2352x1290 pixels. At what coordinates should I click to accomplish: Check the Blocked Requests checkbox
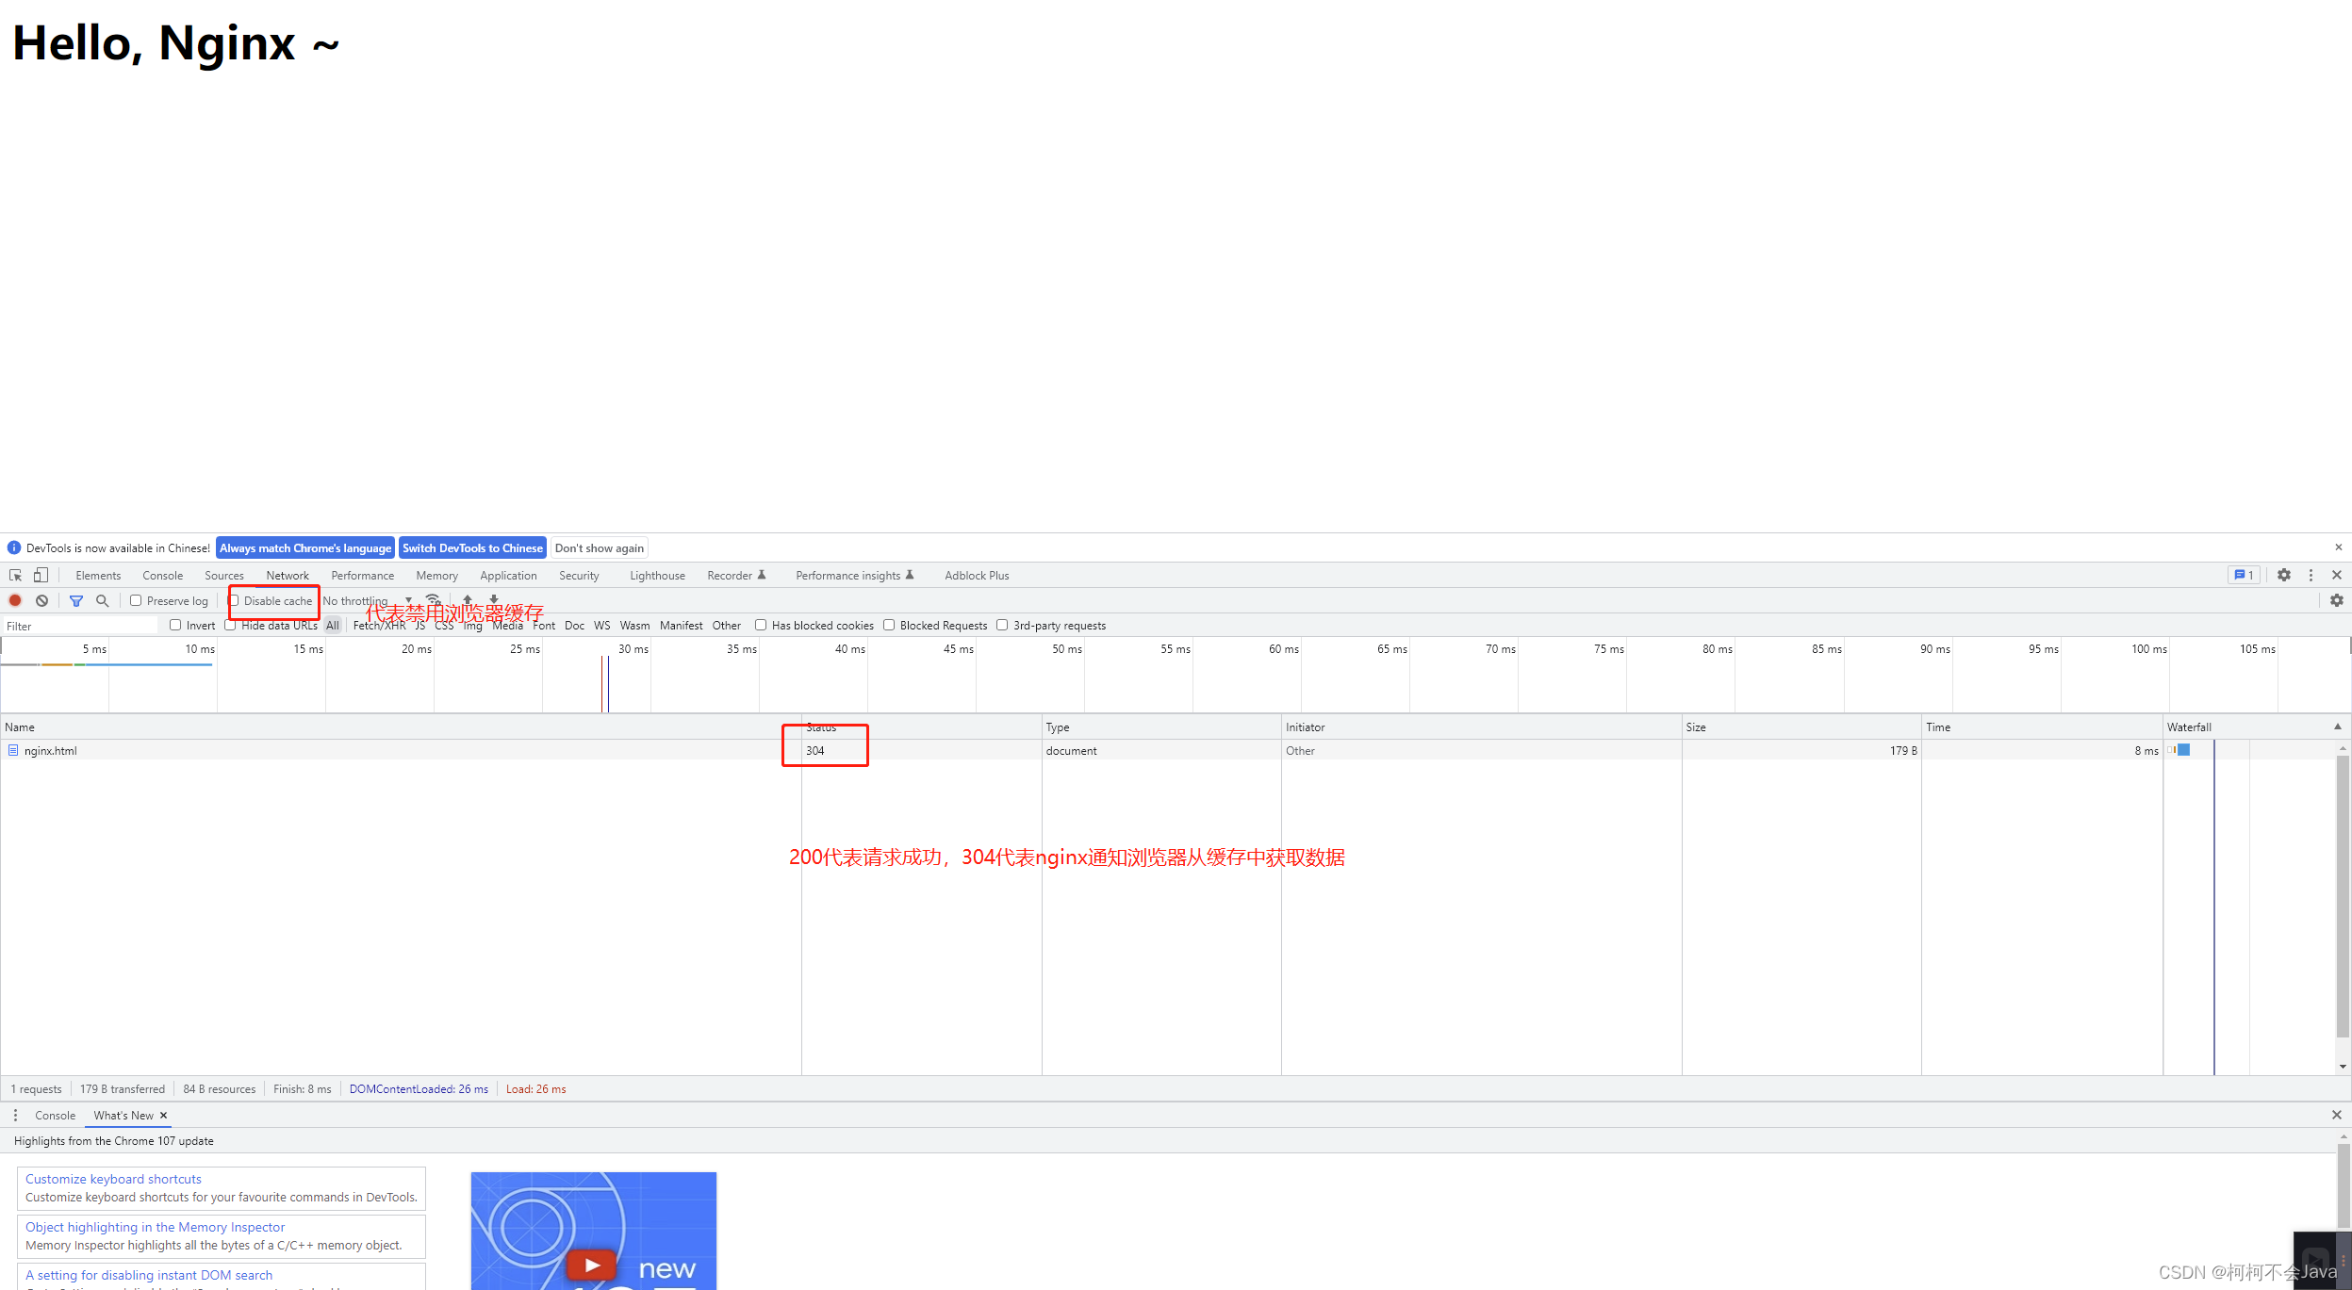889,625
